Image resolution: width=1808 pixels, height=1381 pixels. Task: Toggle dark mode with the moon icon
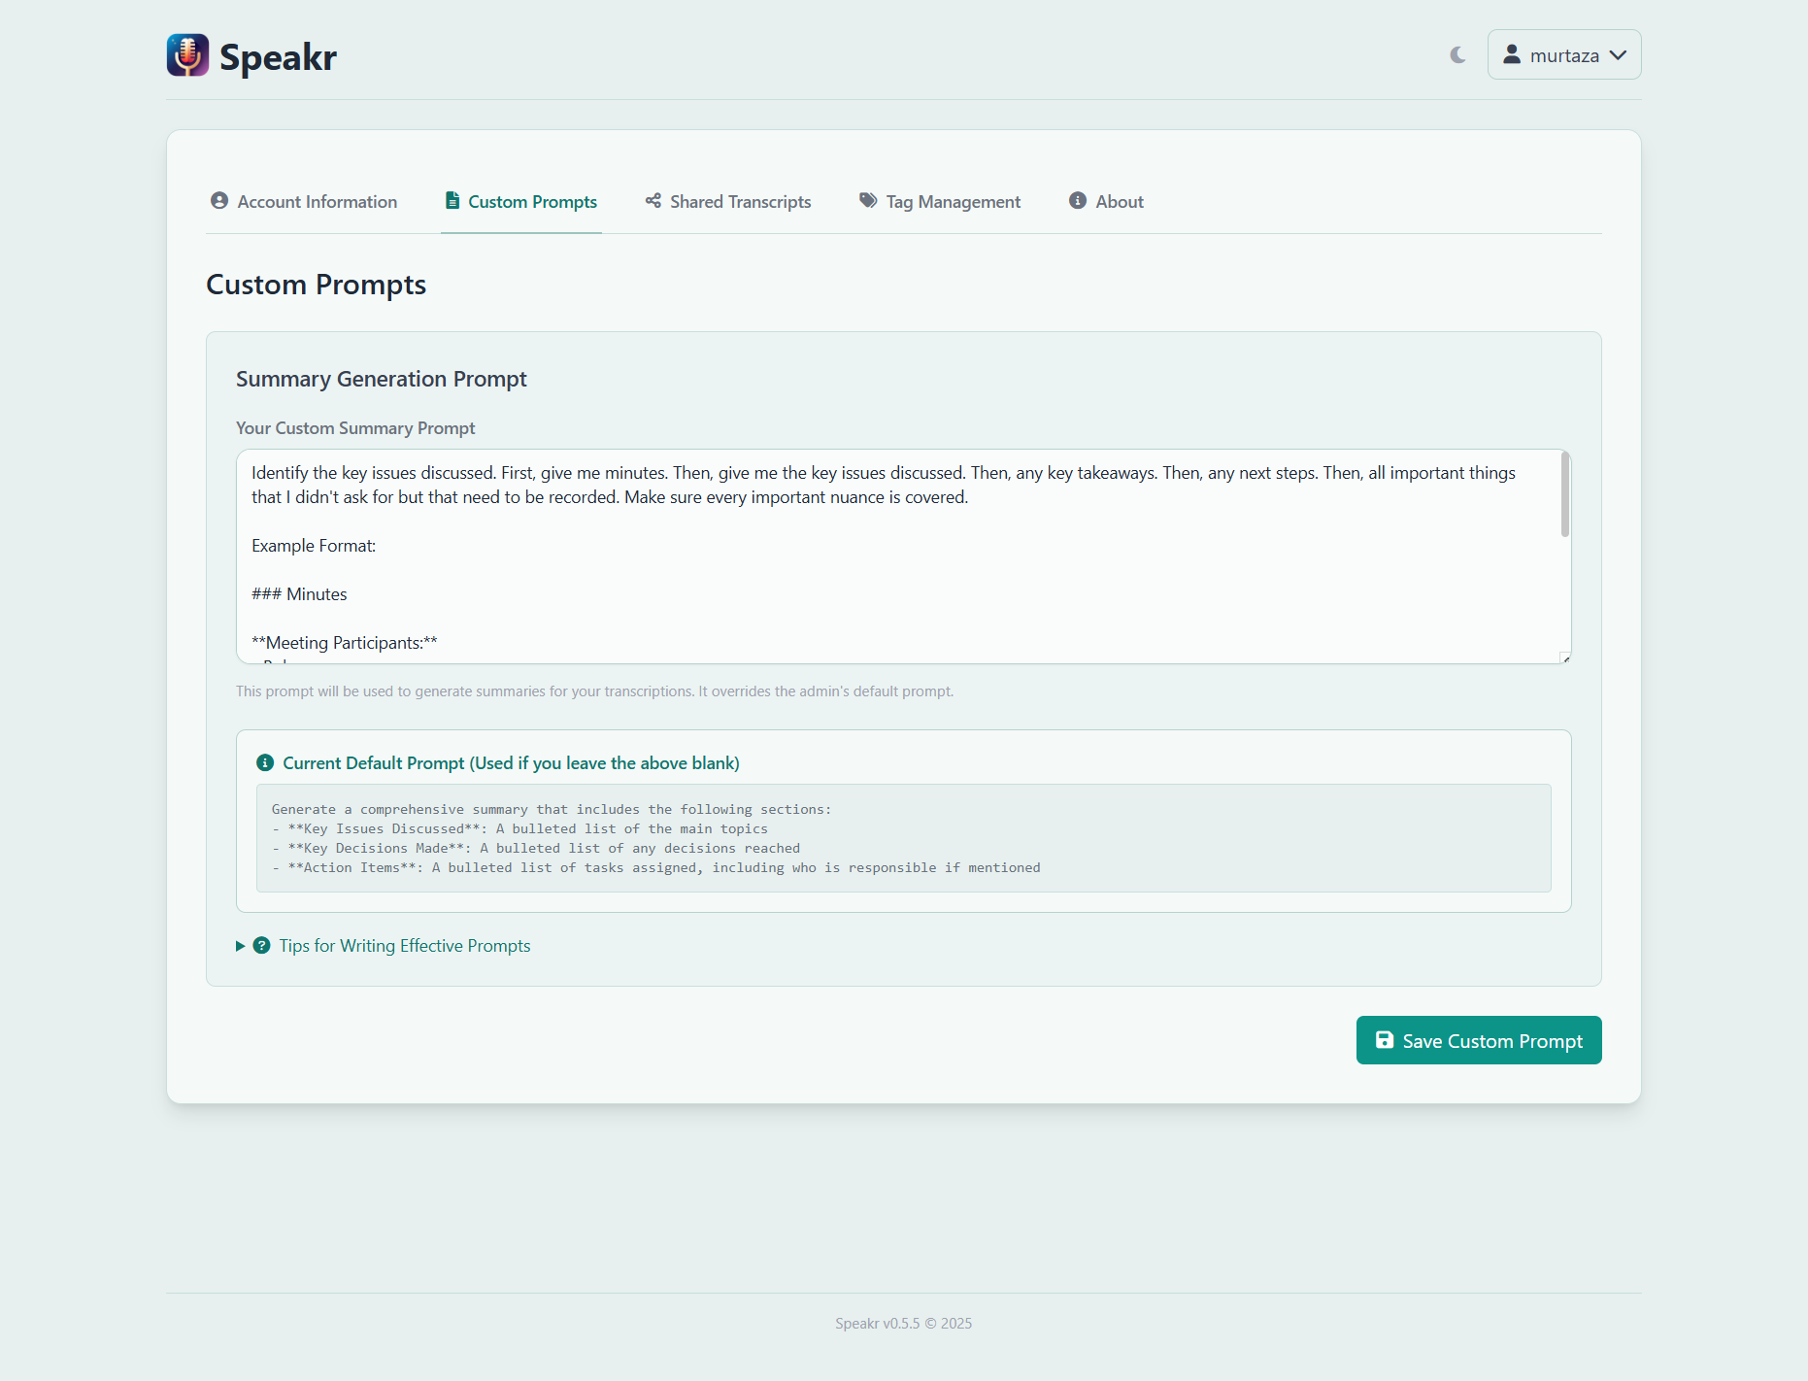[1457, 55]
